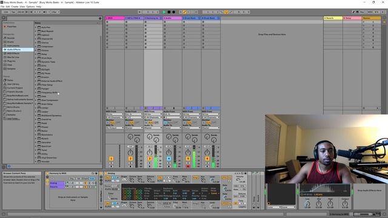The image size is (388, 218).
Task: Click the browser search field
Action: (x=53, y=18)
